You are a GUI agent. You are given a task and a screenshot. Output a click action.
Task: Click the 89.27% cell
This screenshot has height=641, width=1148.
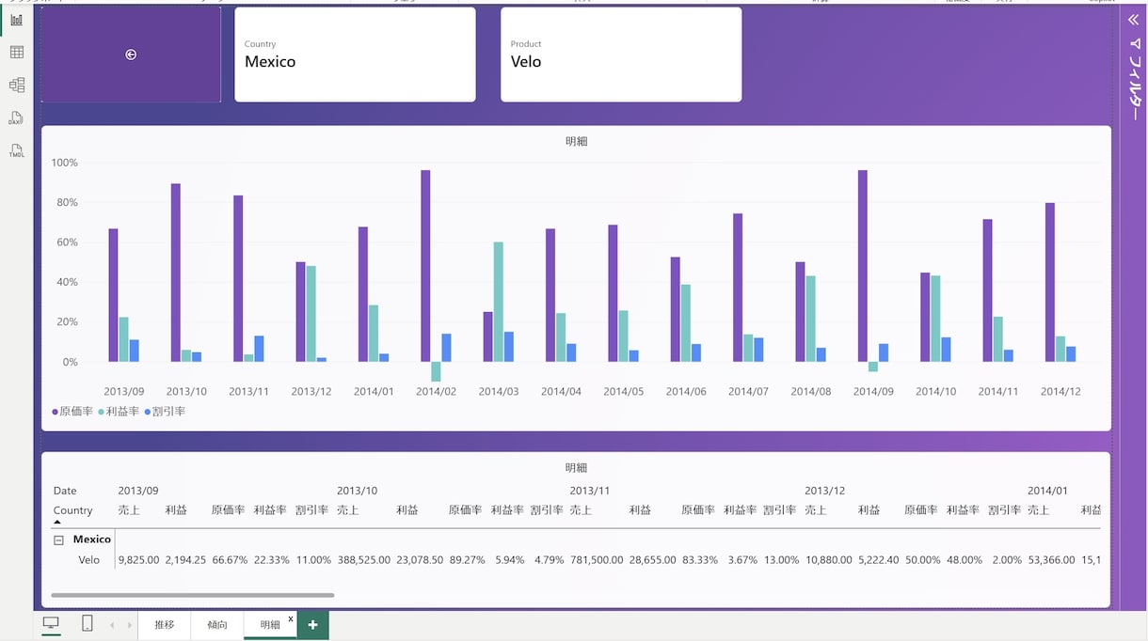tap(467, 560)
